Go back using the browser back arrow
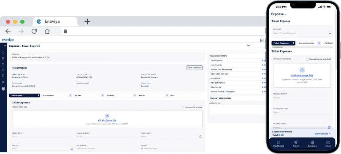Image resolution: width=341 pixels, height=154 pixels. click(8, 31)
